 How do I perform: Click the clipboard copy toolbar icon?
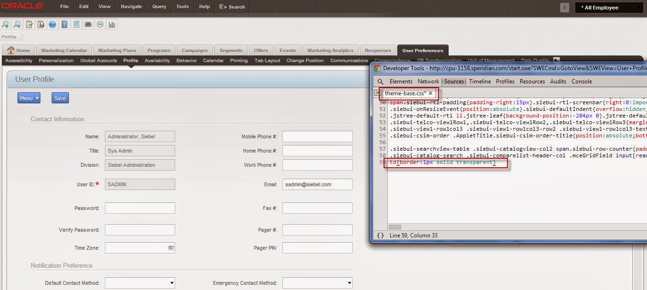pyautogui.click(x=41, y=24)
